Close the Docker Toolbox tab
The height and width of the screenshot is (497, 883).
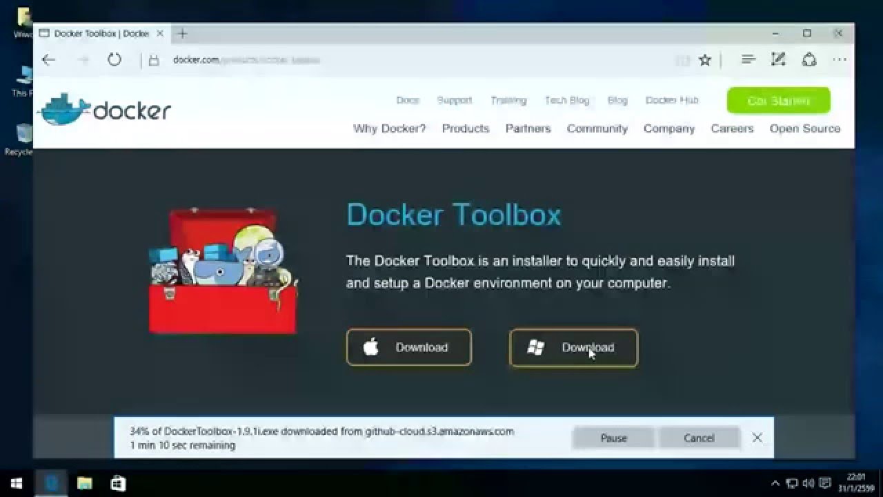(160, 33)
